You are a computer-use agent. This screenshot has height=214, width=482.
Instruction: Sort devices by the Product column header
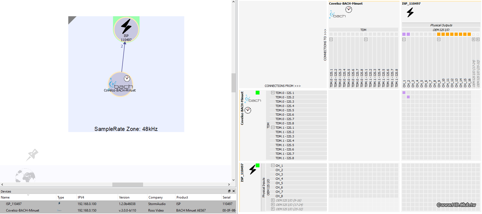[199, 197]
